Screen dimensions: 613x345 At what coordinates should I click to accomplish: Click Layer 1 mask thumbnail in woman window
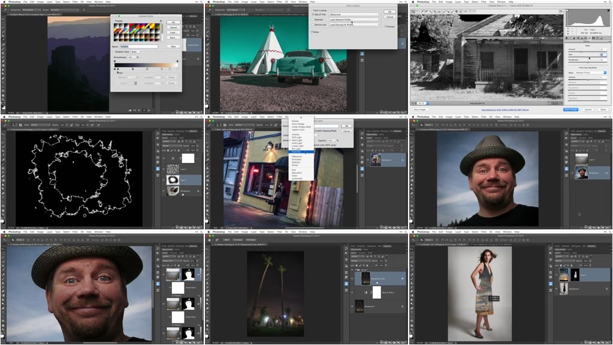pyautogui.click(x=575, y=275)
